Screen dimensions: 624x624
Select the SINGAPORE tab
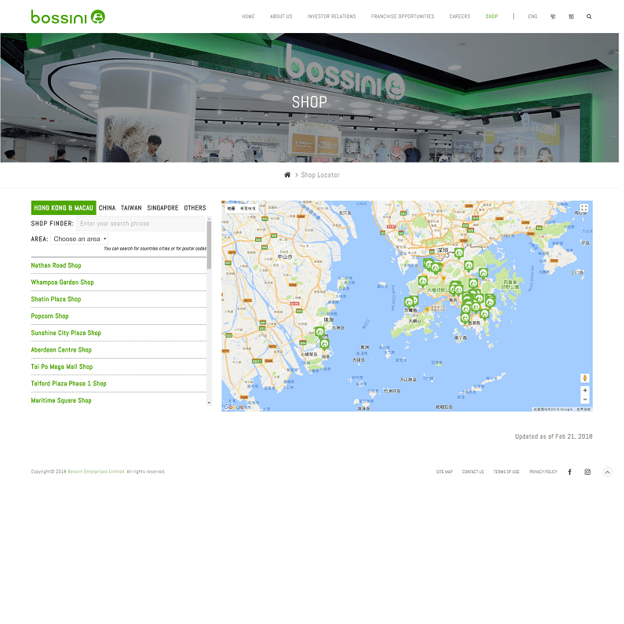[162, 208]
